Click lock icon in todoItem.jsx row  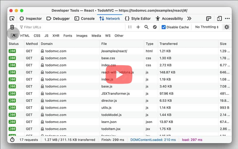click(x=42, y=129)
